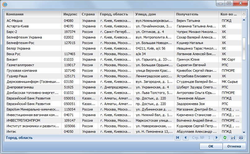Sort by Улица, дом column header
250x154 pixels.
[x=154, y=14]
